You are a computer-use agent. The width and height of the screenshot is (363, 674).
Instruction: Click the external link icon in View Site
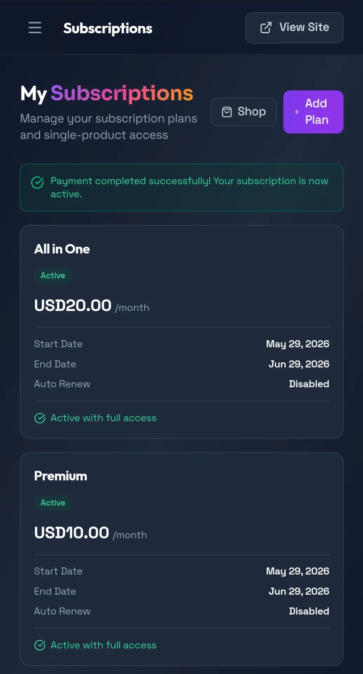(266, 28)
